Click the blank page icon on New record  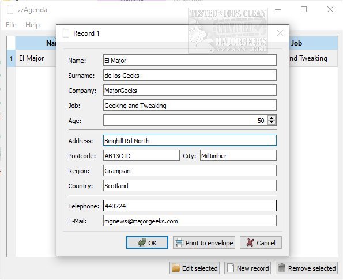231,268
